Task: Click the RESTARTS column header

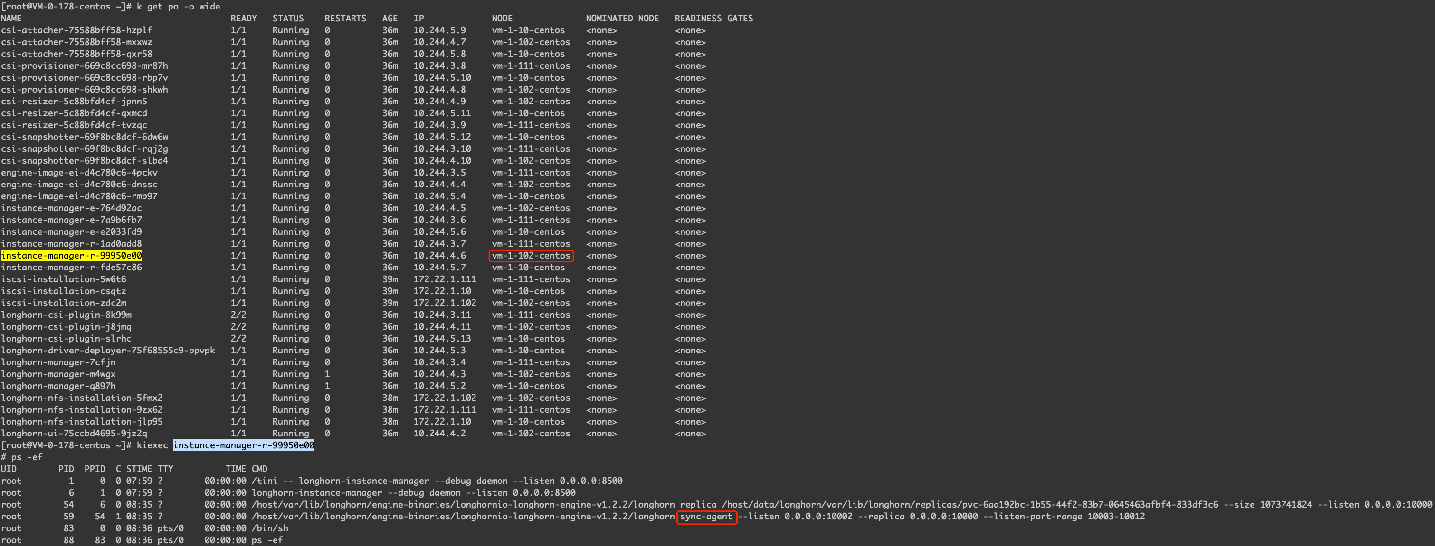Action: [345, 19]
